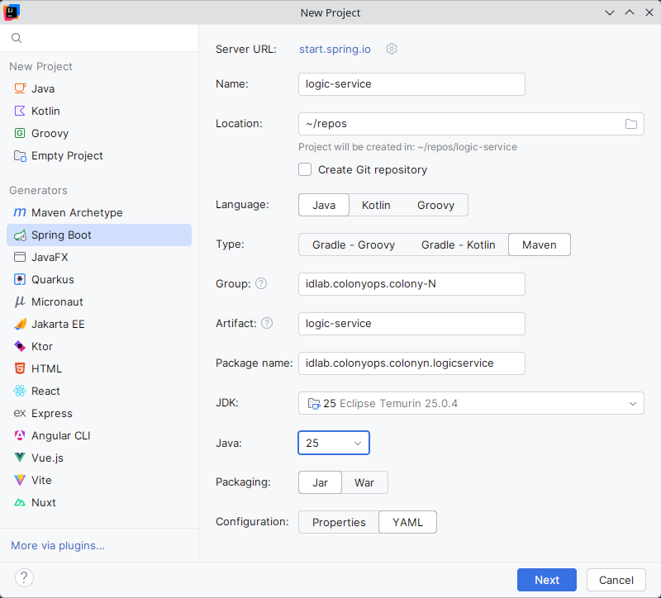
Task: Click the Group input field
Action: pyautogui.click(x=411, y=284)
